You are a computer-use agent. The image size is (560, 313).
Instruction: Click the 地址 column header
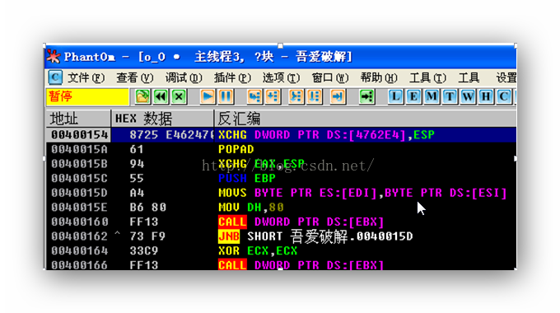(x=78, y=119)
